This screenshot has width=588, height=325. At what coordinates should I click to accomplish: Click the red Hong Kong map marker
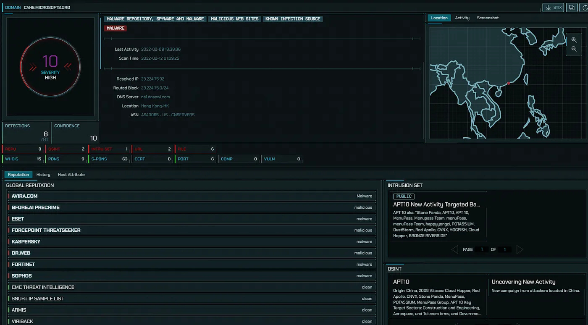tap(509, 83)
